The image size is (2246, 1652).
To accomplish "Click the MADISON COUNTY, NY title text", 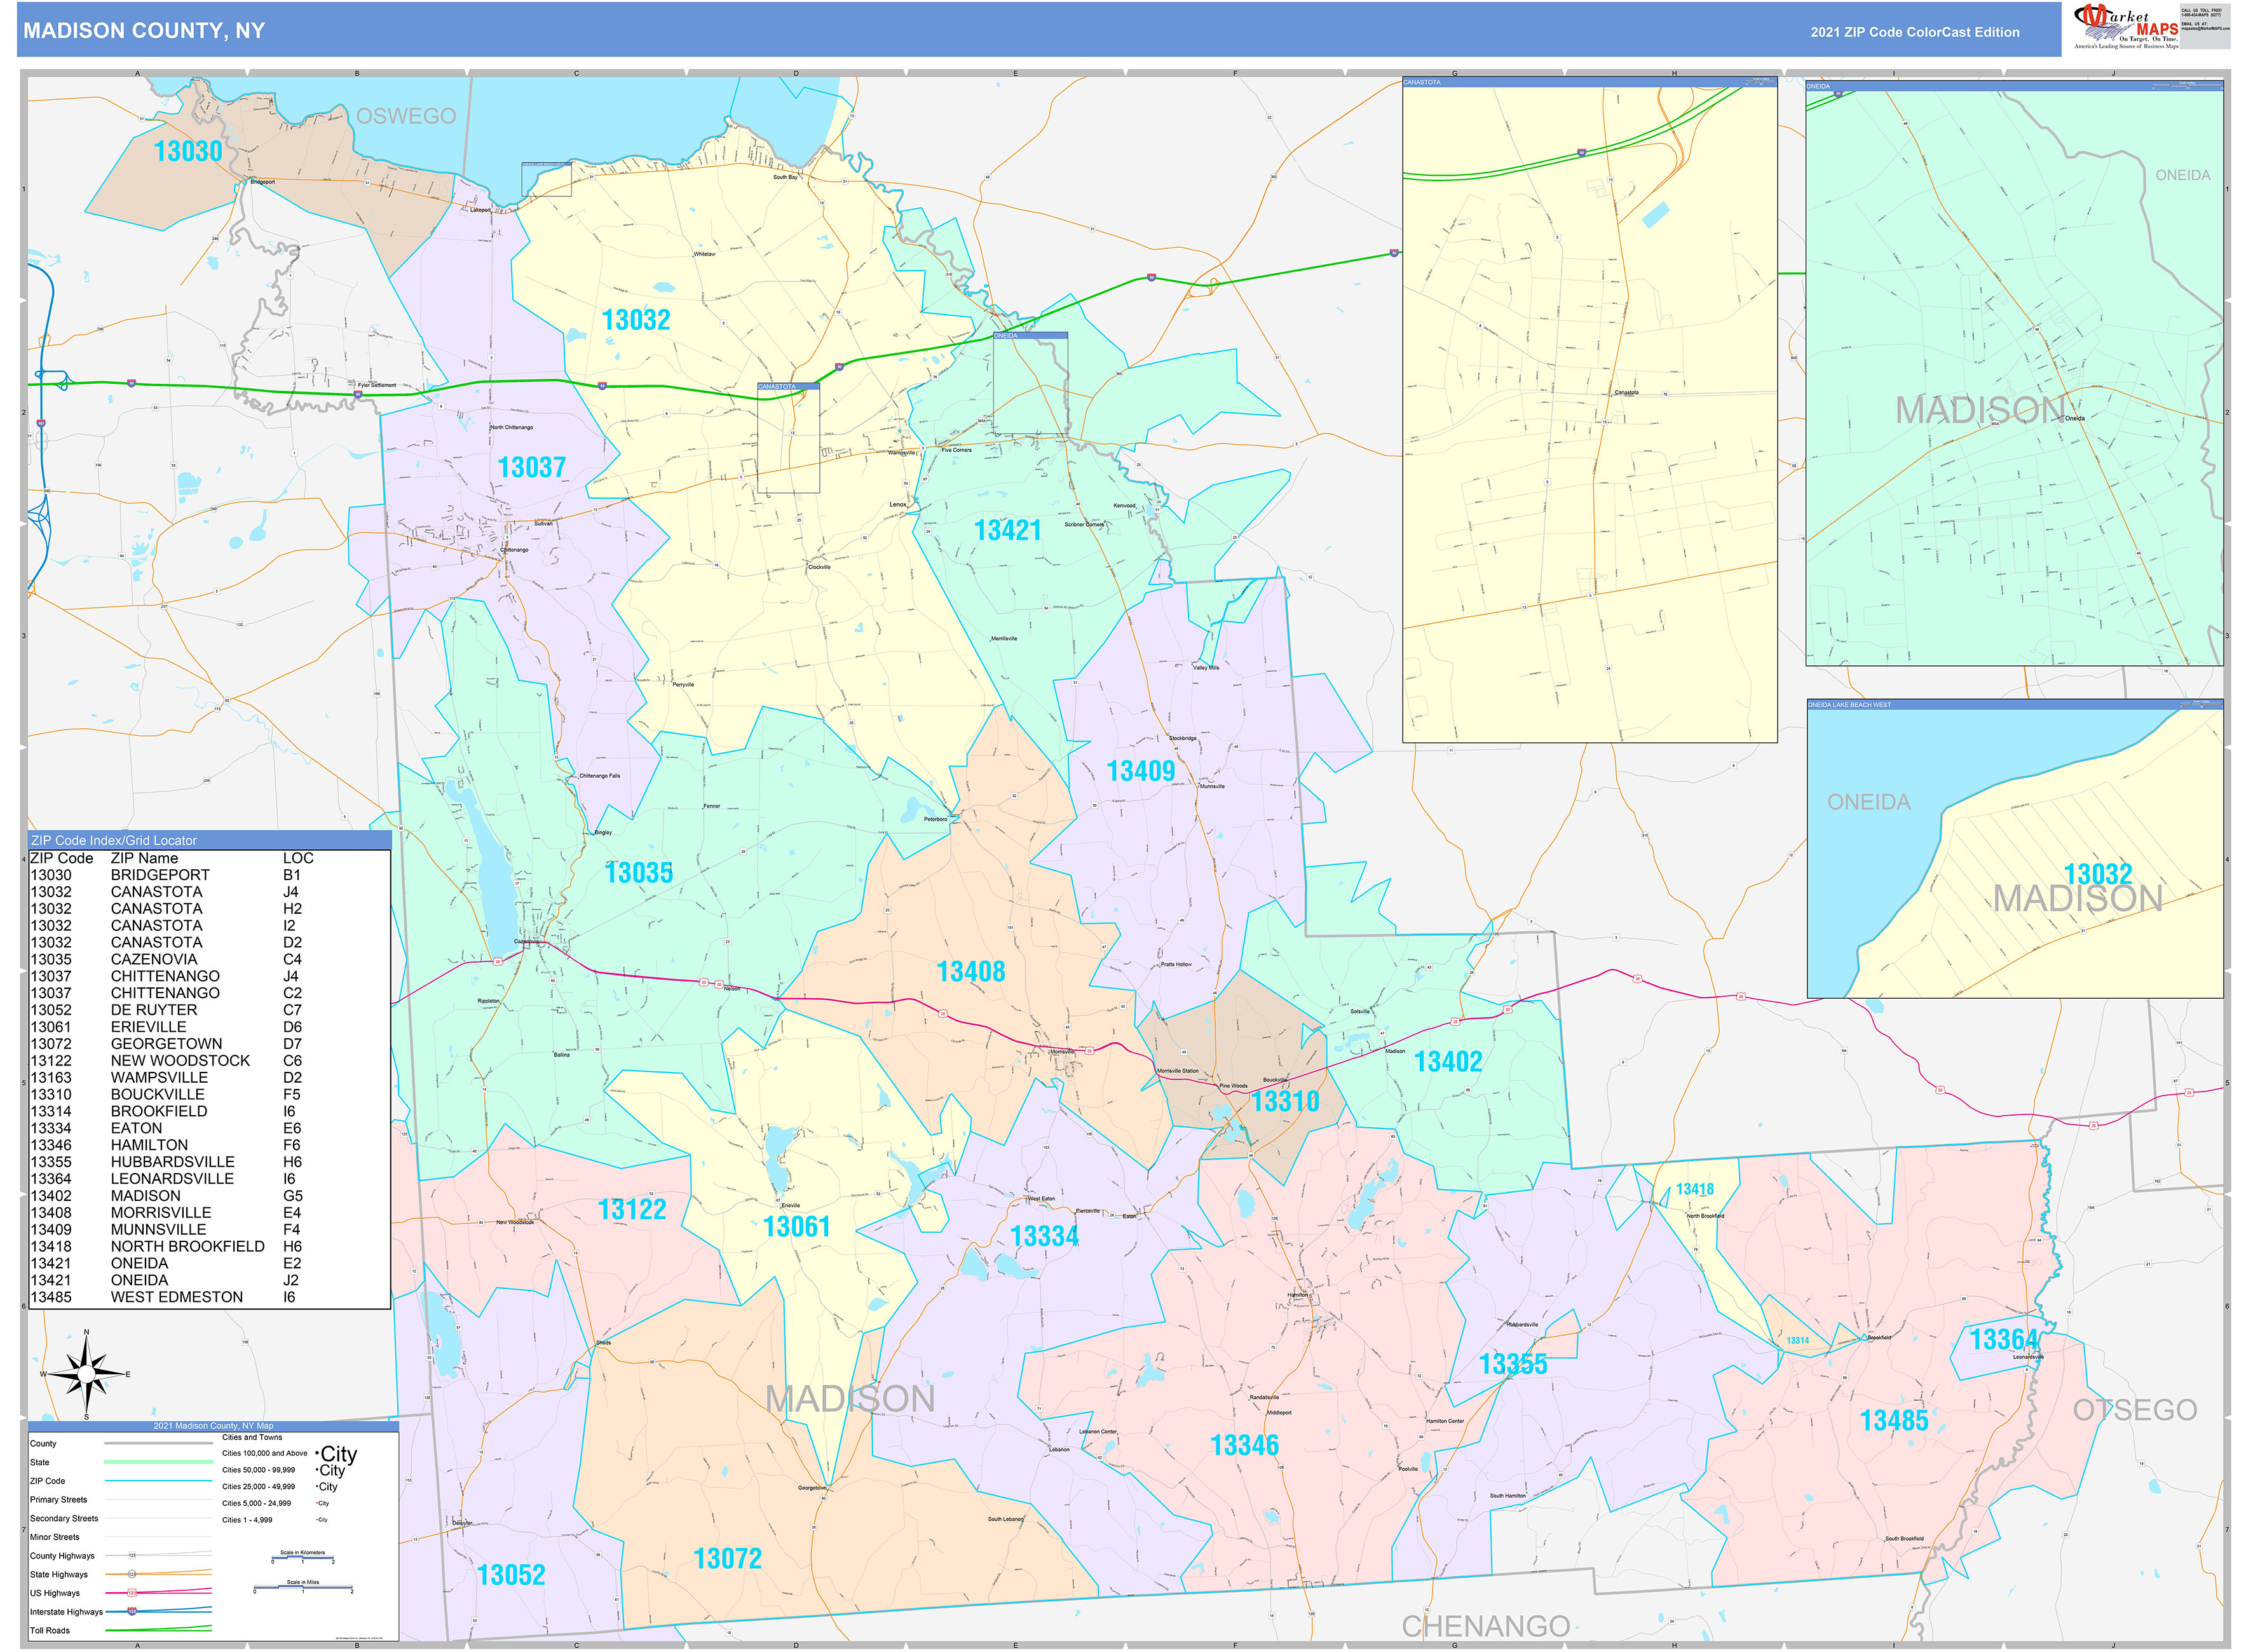I will 144,31.
